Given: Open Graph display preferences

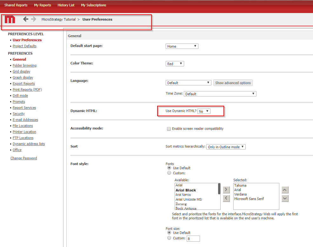Looking at the screenshot, I should click(x=23, y=77).
